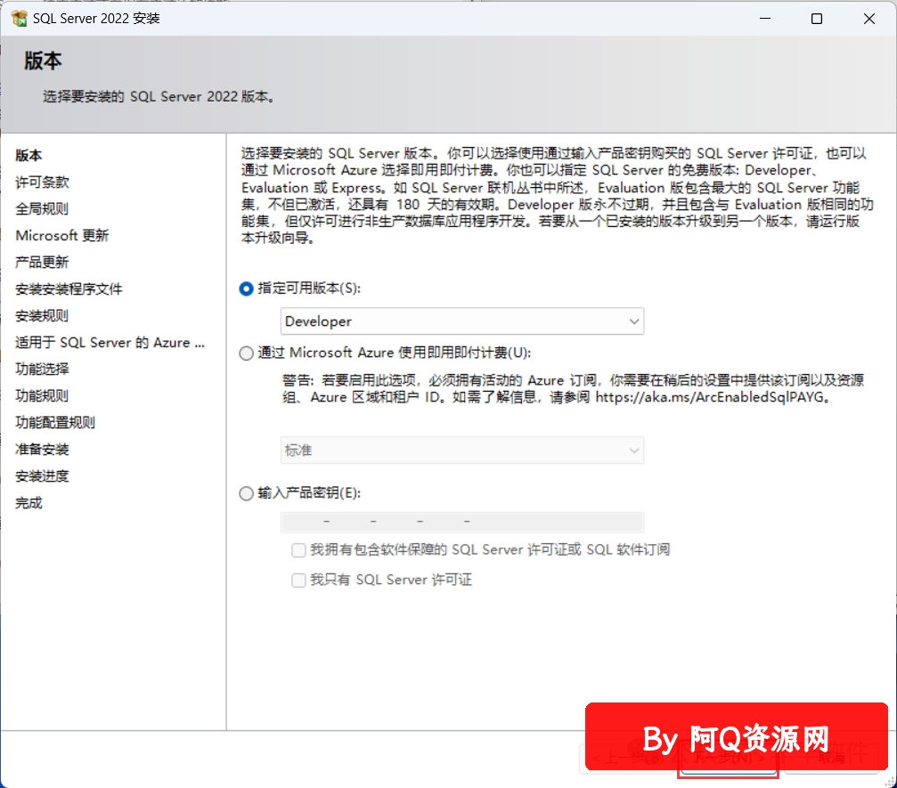Select the 完成 step in sidebar

pyautogui.click(x=29, y=503)
